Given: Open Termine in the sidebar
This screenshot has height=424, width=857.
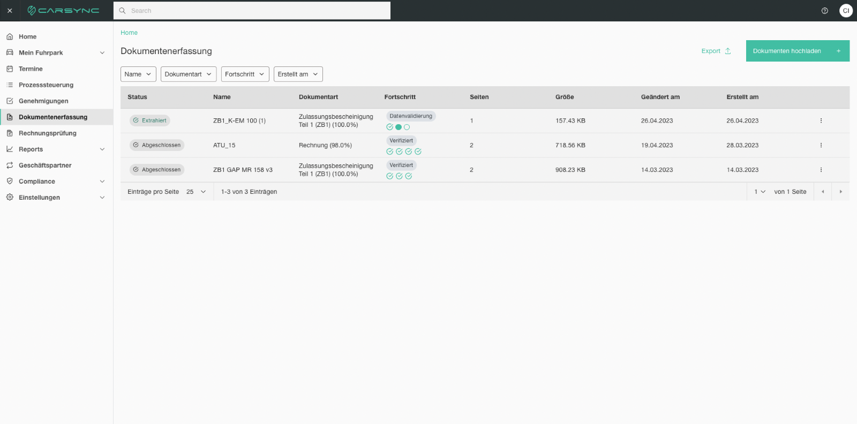Looking at the screenshot, I should [x=56, y=69].
